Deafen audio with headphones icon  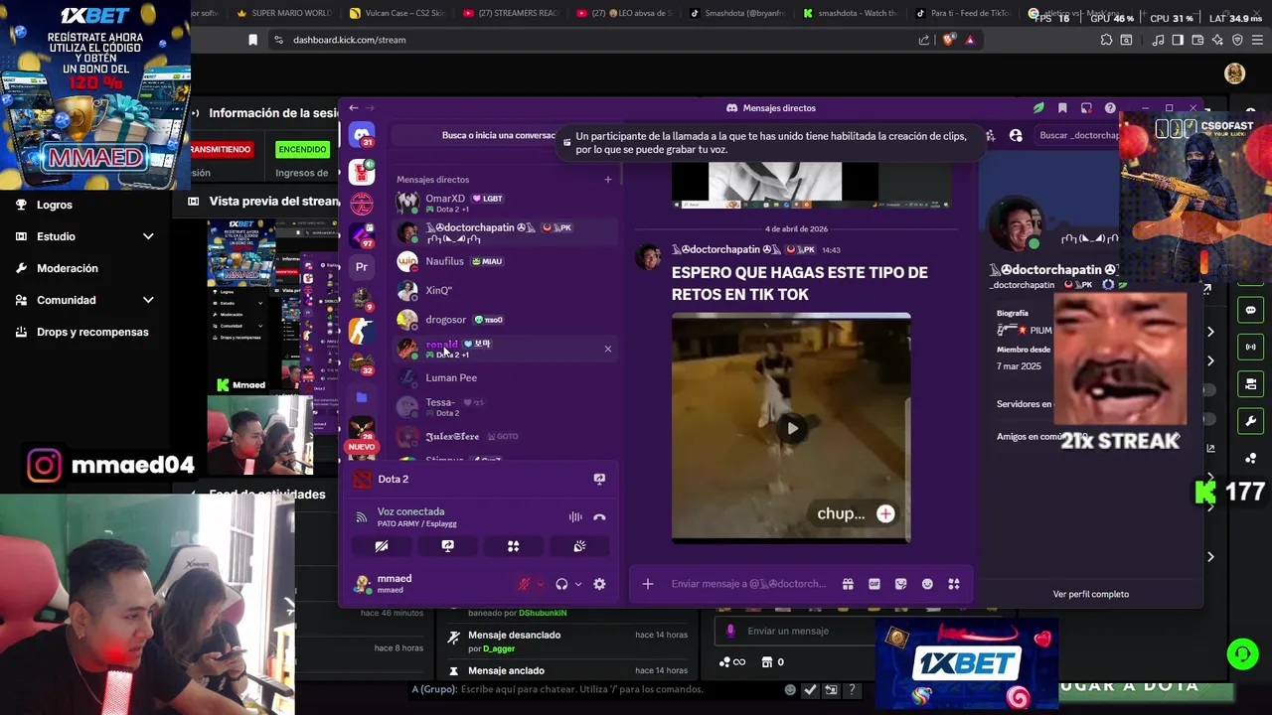coord(561,584)
